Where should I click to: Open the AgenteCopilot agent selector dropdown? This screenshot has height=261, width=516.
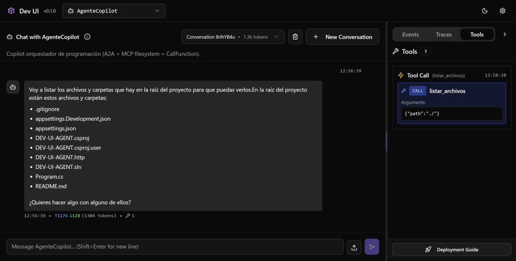coord(113,11)
